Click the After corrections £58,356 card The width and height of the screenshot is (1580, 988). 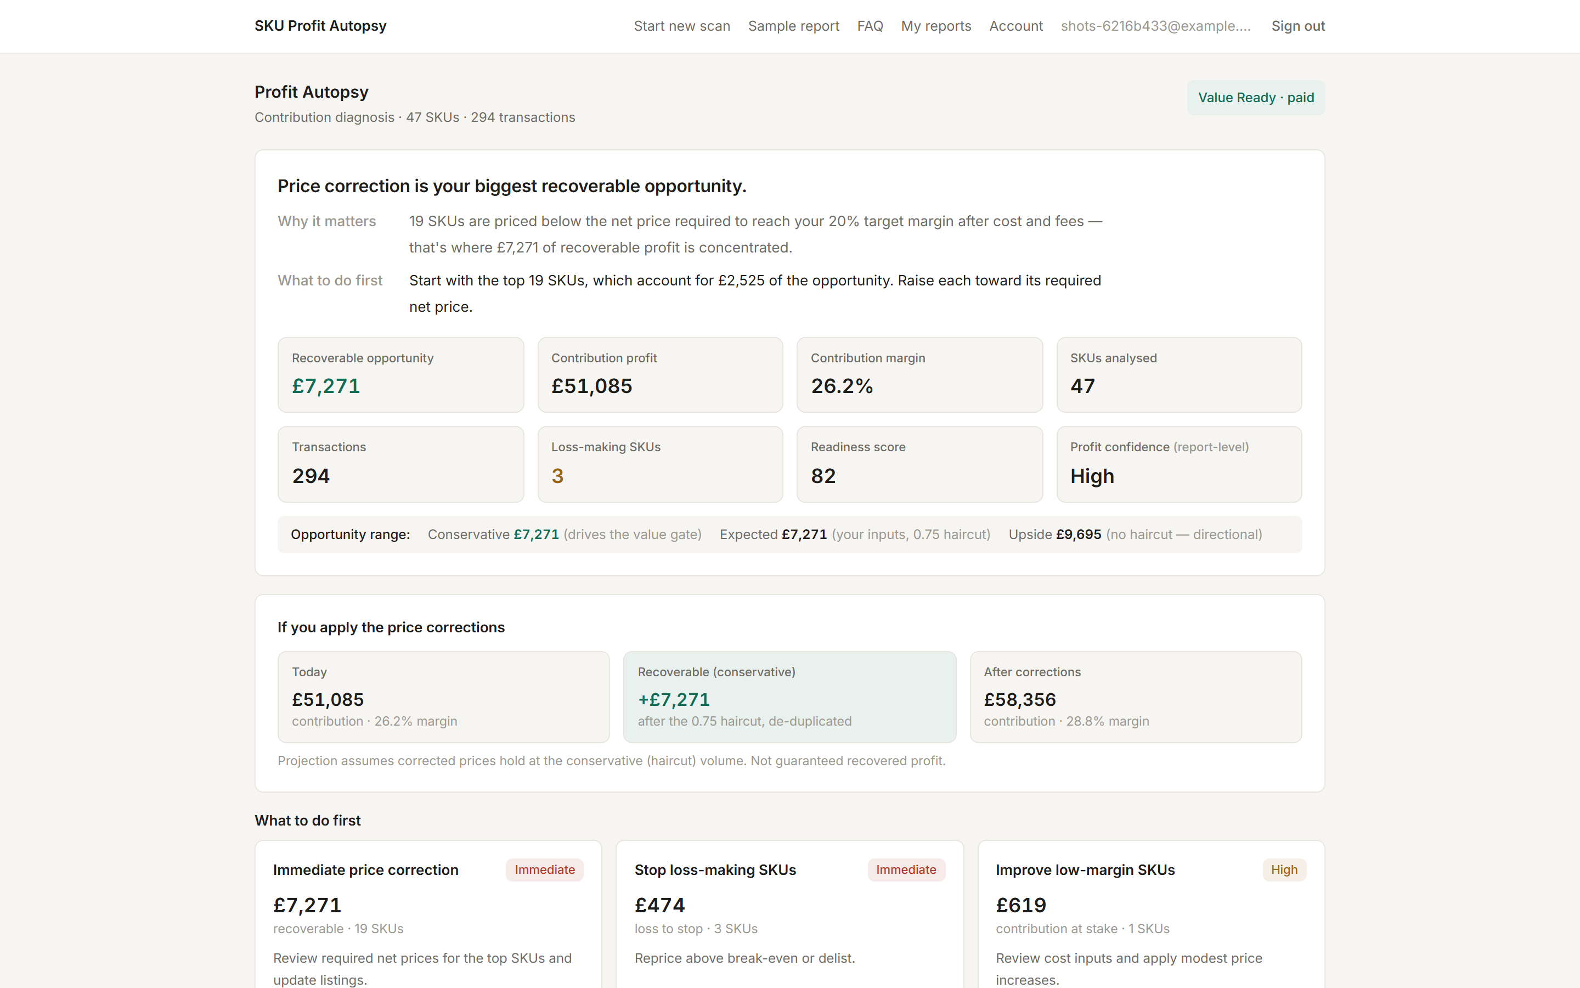pyautogui.click(x=1136, y=697)
